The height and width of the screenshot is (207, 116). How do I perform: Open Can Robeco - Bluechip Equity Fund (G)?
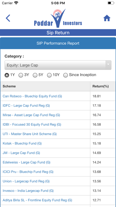point(32,96)
